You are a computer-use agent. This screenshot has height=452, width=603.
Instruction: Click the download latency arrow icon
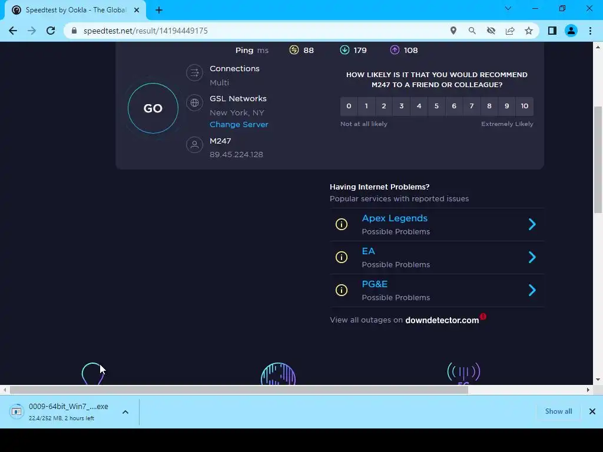(x=344, y=50)
